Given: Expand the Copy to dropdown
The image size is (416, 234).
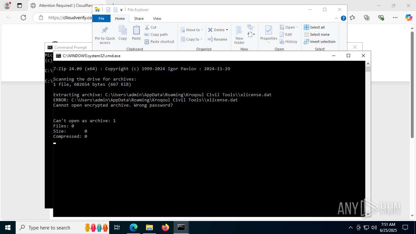Looking at the screenshot, I should point(201,39).
